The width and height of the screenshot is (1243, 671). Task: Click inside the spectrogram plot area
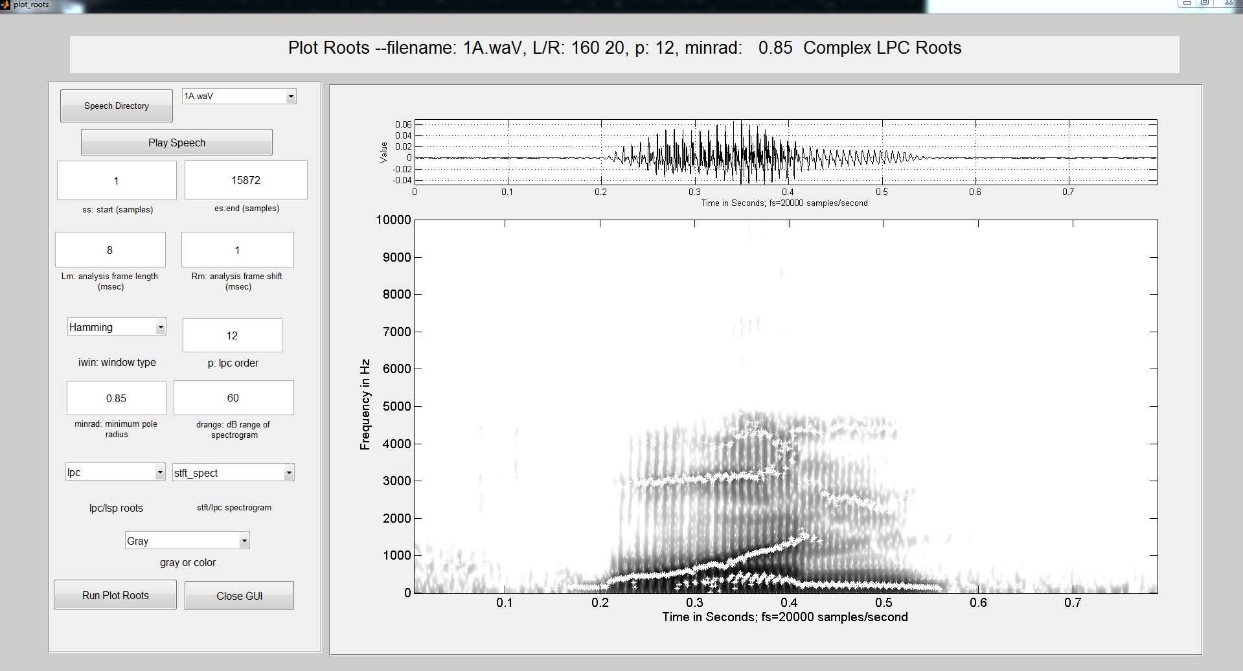click(x=786, y=406)
